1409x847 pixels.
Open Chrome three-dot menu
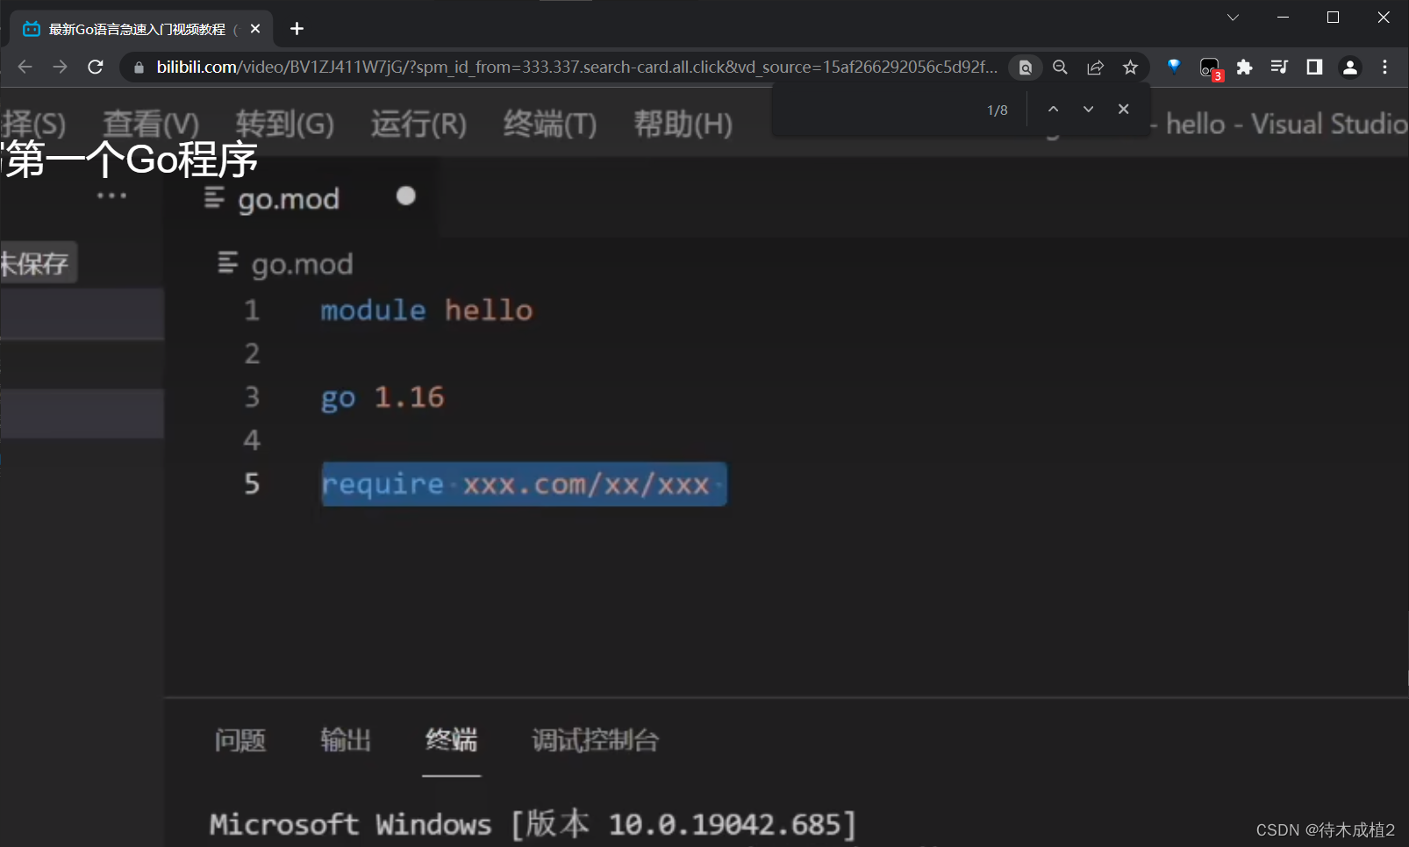1385,68
